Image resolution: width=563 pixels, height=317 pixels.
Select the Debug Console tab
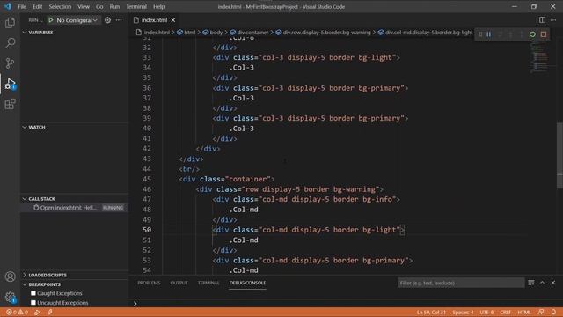pos(247,283)
